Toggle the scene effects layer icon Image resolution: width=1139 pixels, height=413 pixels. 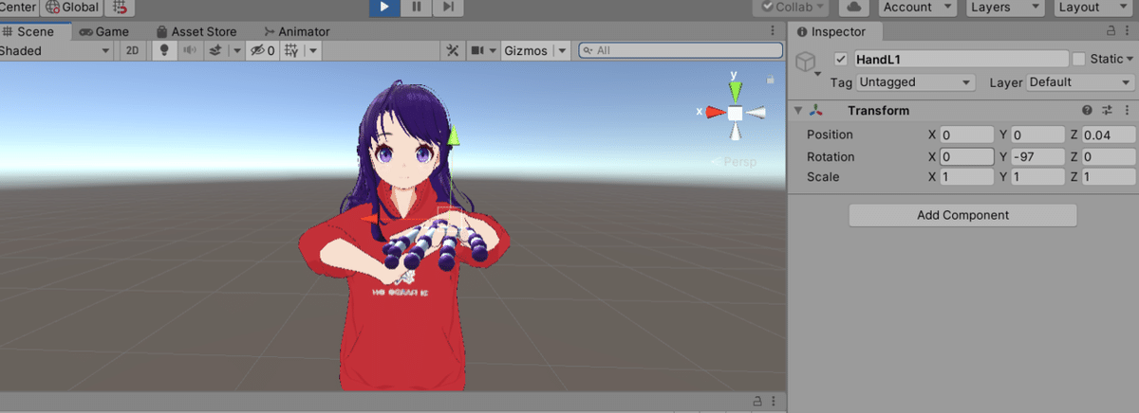pos(215,50)
